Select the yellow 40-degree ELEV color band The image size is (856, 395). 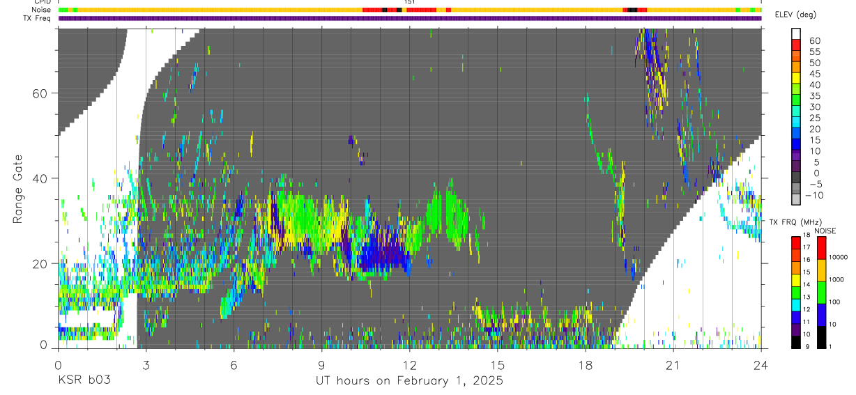pyautogui.click(x=796, y=79)
